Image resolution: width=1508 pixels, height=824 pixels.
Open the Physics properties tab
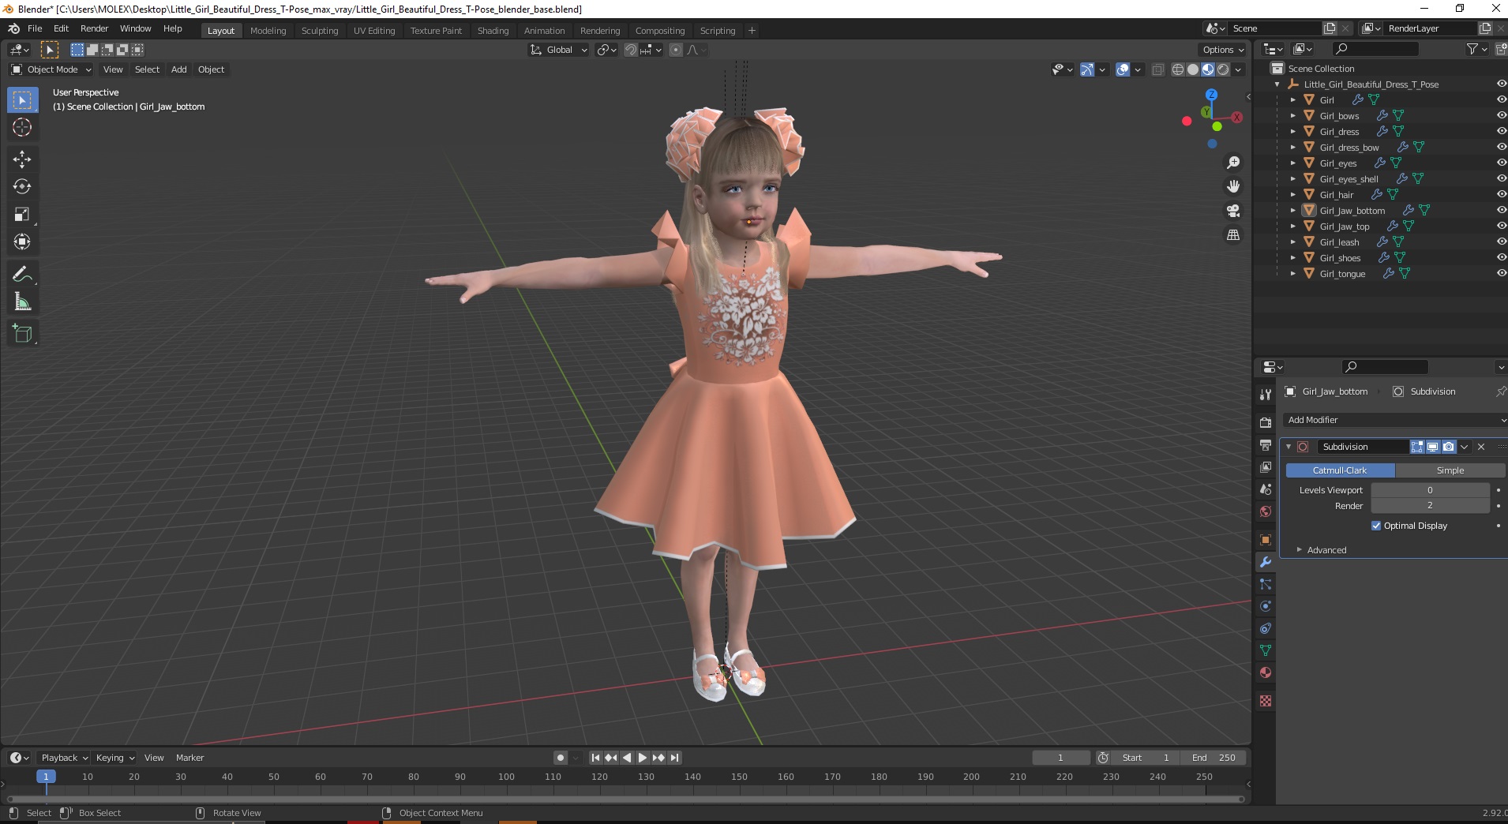click(1266, 606)
